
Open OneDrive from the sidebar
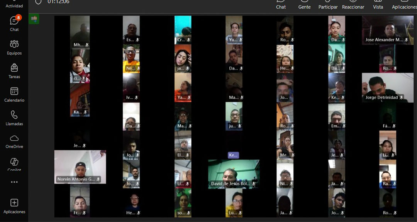click(14, 141)
